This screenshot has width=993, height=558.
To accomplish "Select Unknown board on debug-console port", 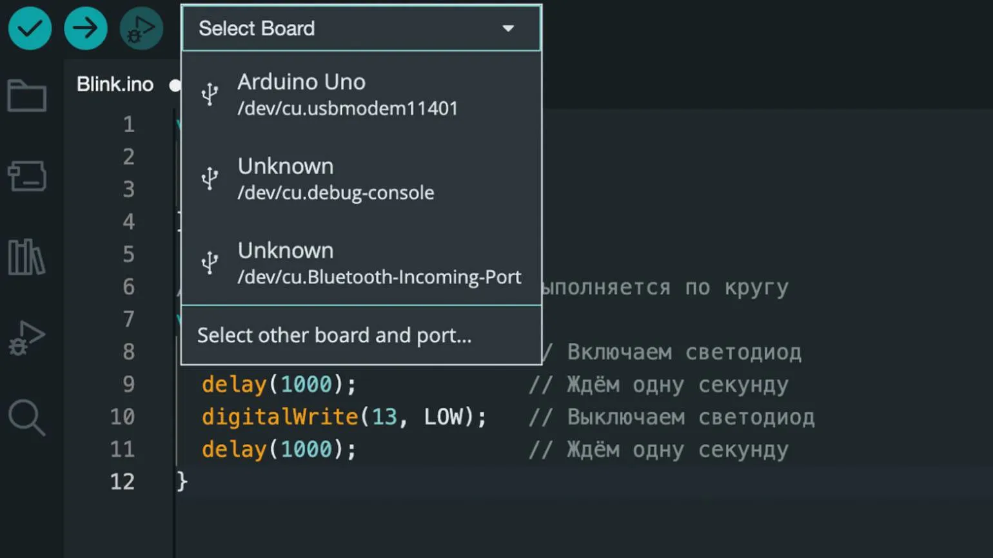I will [x=362, y=178].
